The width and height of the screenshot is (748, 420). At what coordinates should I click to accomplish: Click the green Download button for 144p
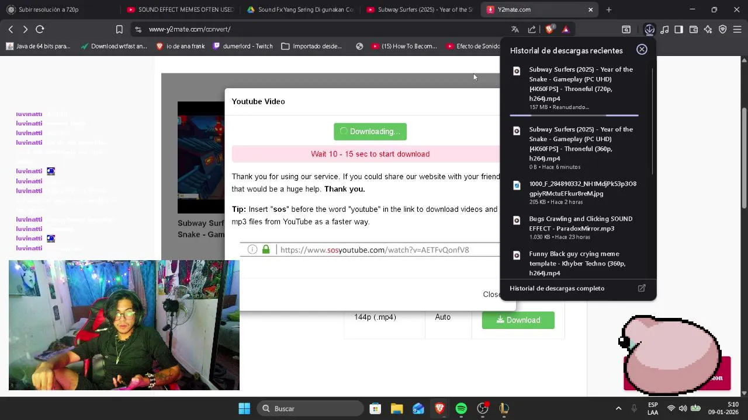(518, 320)
